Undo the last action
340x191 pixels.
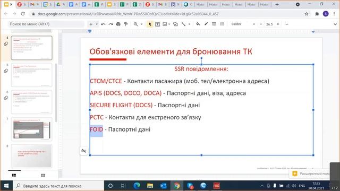tap(103, 24)
